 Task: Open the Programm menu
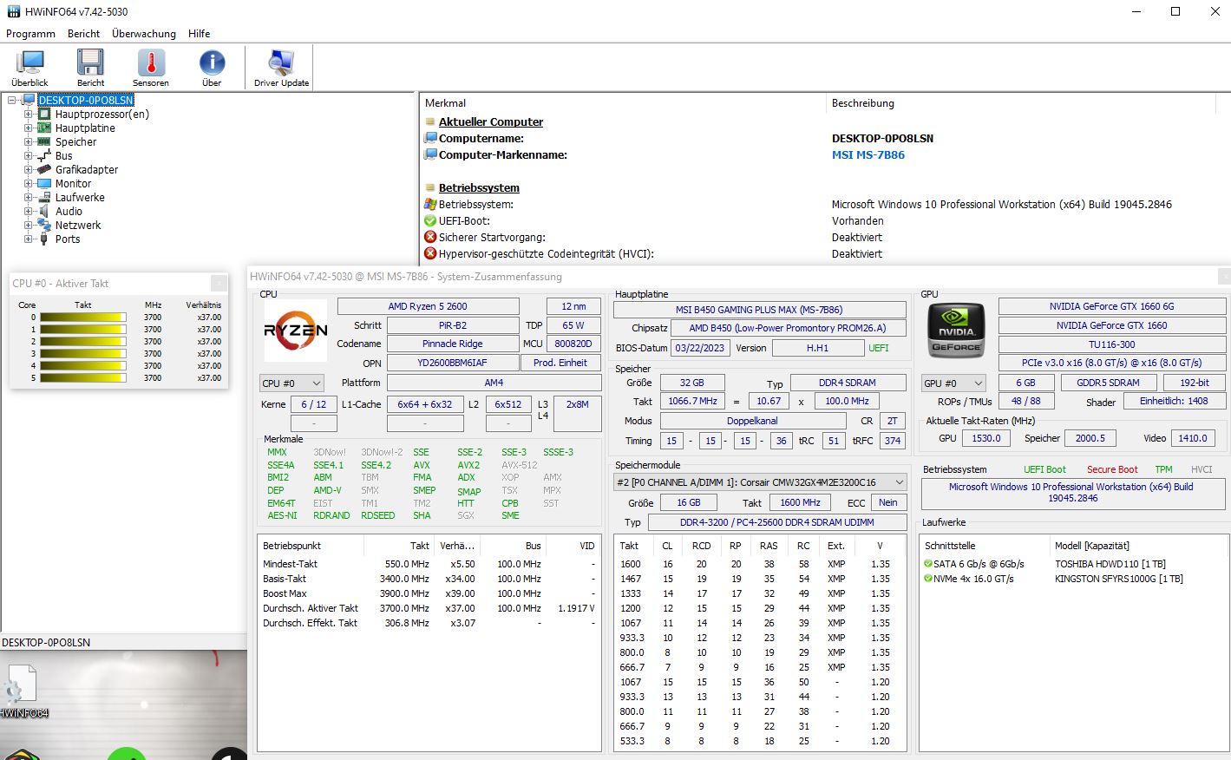[x=30, y=34]
